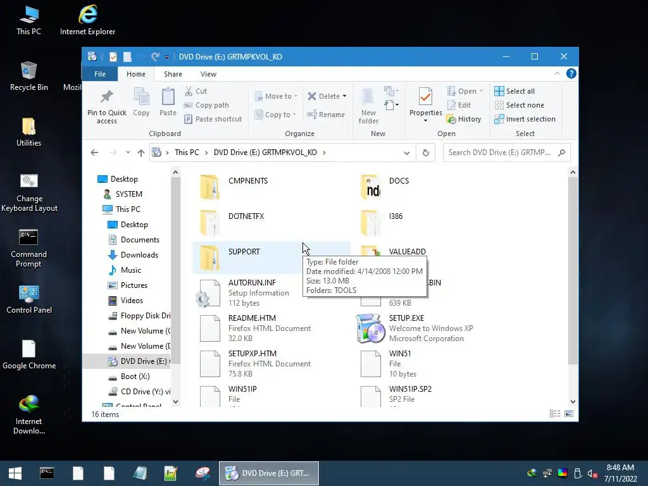Image resolution: width=648 pixels, height=486 pixels.
Task: Click the network tray icon
Action: pyautogui.click(x=547, y=473)
